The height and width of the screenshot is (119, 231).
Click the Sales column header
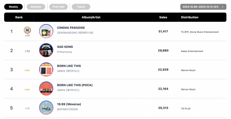tap(163, 17)
